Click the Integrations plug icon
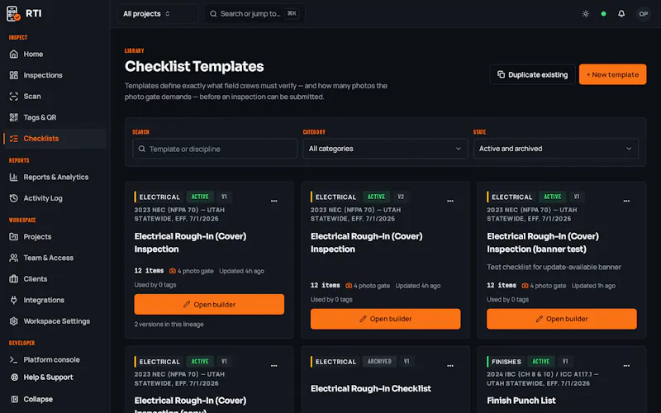 pos(14,300)
